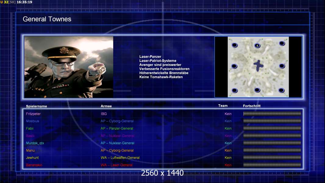Viewport: 325px width, 183px height.
Task: Click the Armee column header
Action: coord(106,106)
